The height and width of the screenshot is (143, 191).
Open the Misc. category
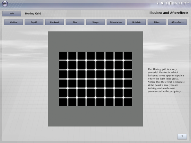click(157, 22)
